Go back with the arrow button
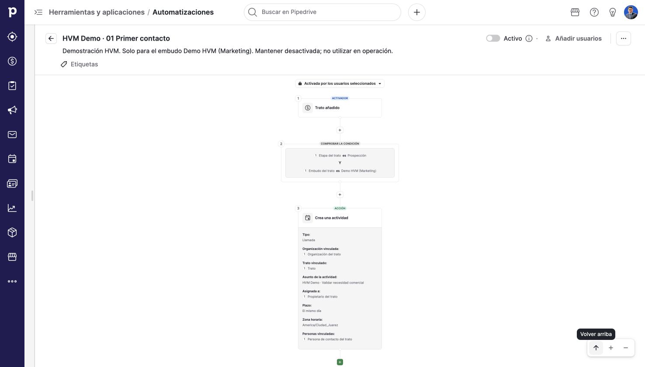Screen dimensions: 645x367 pos(51,38)
